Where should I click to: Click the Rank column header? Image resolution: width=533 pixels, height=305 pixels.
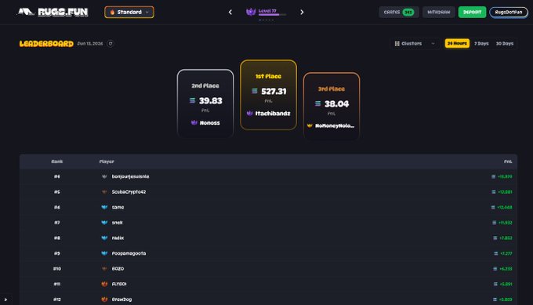pyautogui.click(x=56, y=162)
